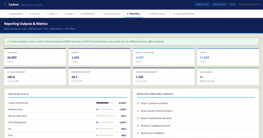
Task: Click the TCFD badge
Action: pos(232,4)
